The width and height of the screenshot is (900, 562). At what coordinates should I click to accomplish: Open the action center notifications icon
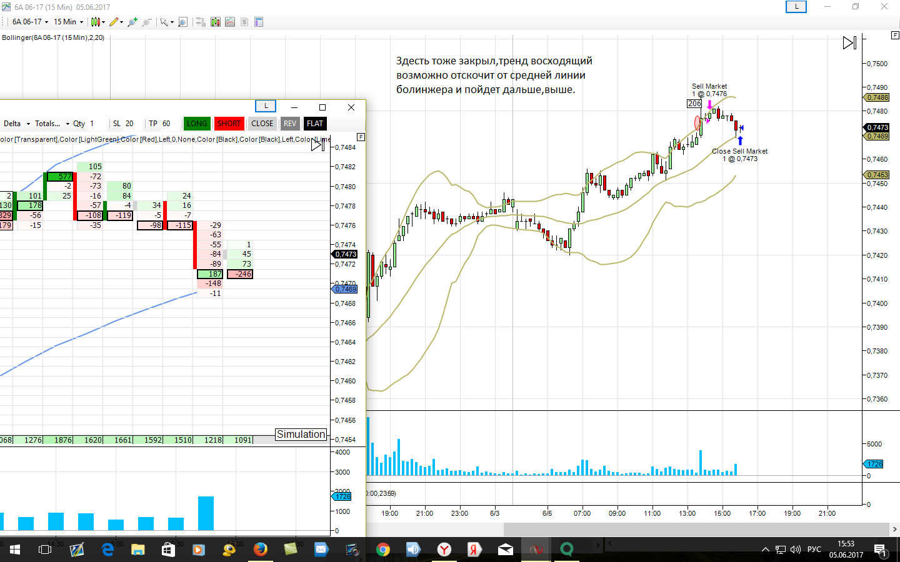(880, 550)
